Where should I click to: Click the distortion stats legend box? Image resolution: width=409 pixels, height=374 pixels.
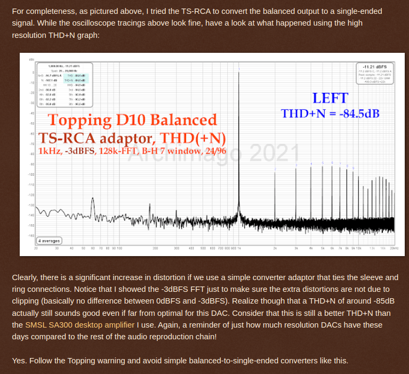[x=65, y=85]
